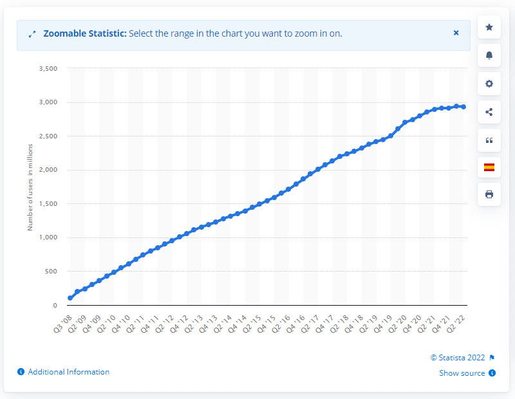Click the Show source link
This screenshot has height=399, width=515.
(x=463, y=373)
